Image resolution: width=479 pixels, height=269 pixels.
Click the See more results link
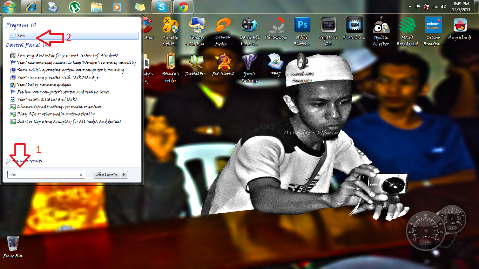click(x=24, y=161)
